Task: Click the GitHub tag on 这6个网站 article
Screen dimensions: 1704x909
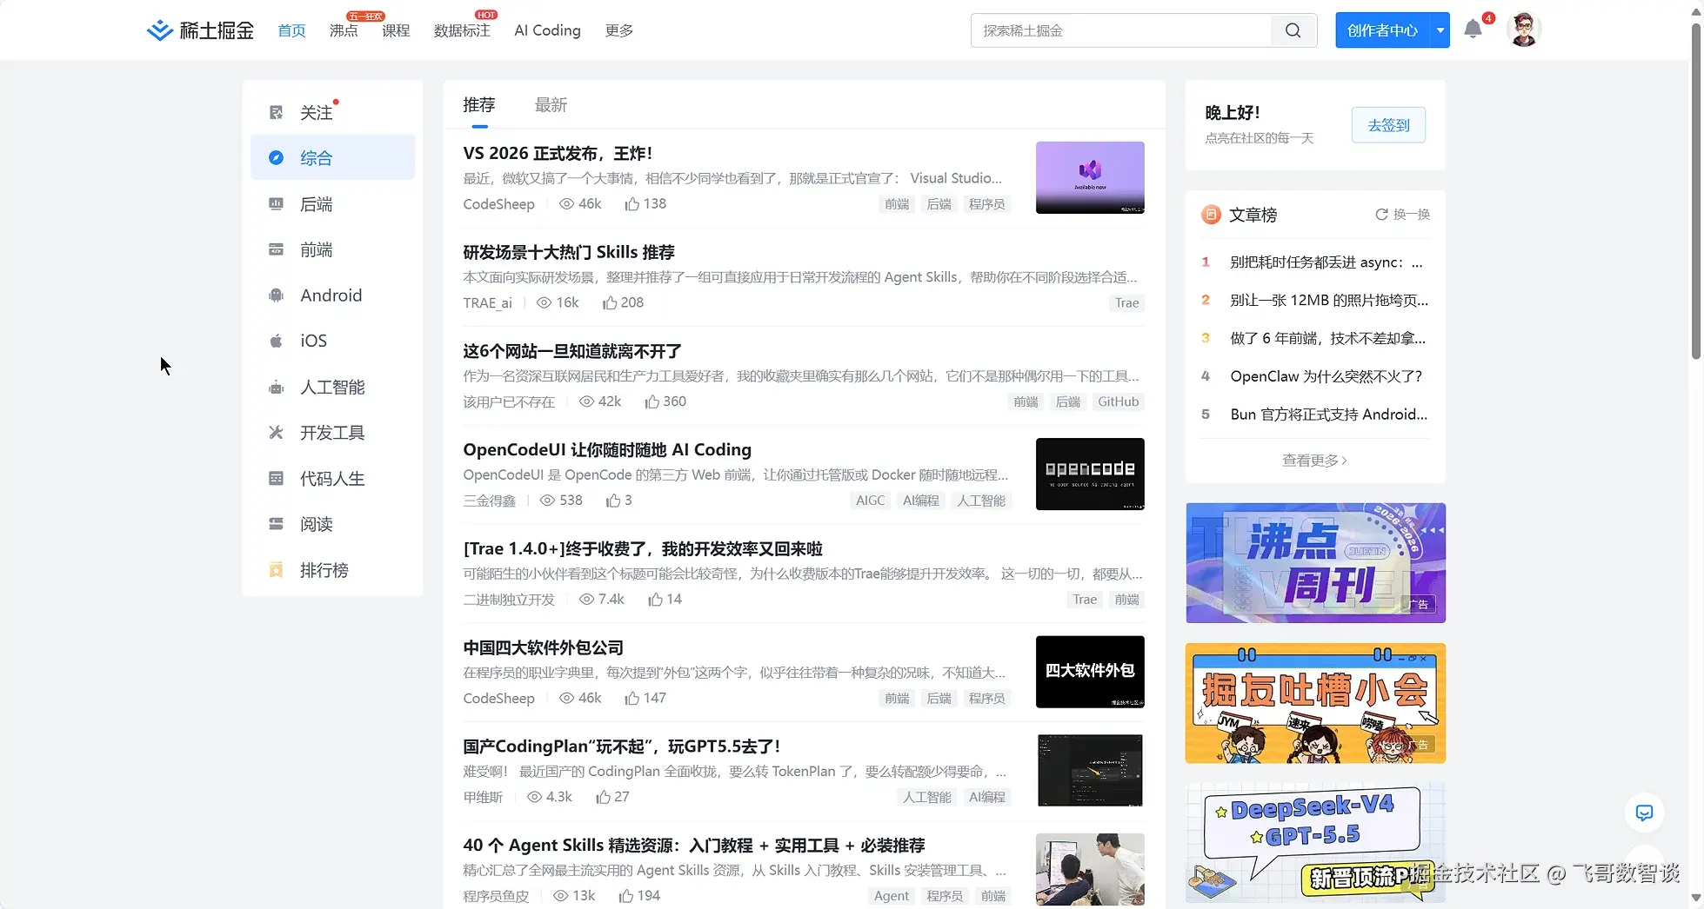Action: (x=1118, y=401)
